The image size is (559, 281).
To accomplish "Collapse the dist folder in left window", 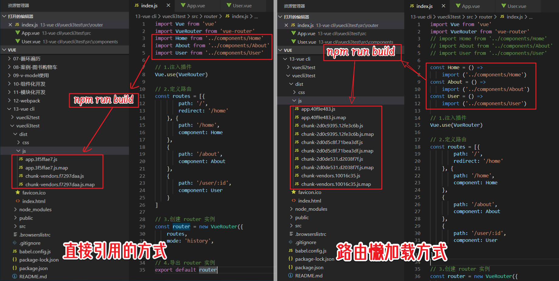I will point(16,134).
